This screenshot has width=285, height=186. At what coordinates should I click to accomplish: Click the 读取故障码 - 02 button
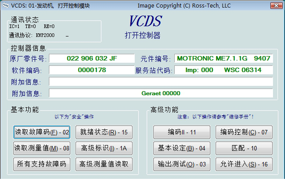42,132
